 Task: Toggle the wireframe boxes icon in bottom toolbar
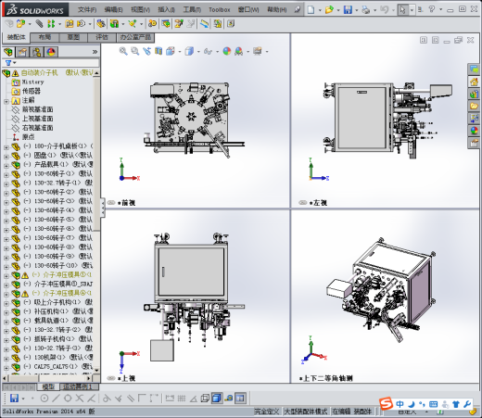[205, 399]
